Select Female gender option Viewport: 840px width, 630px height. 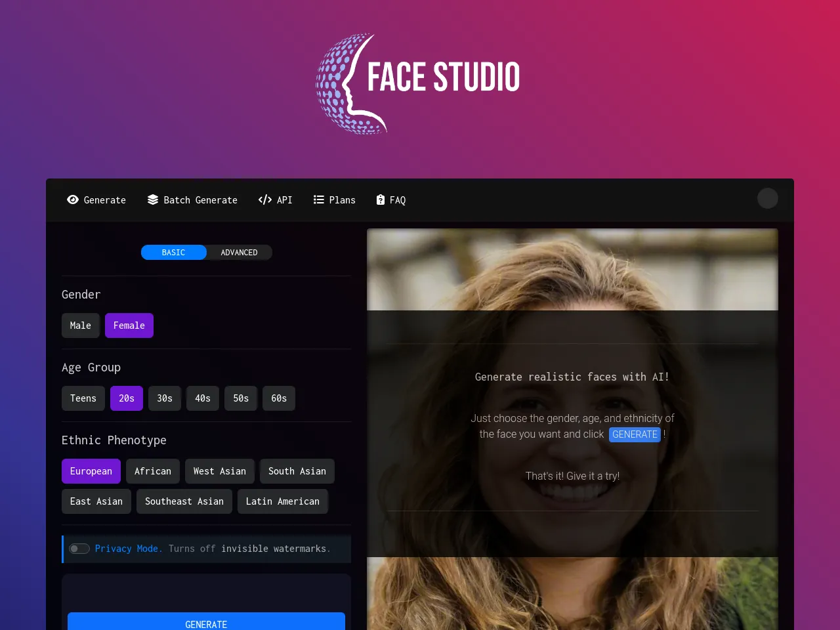tap(129, 325)
